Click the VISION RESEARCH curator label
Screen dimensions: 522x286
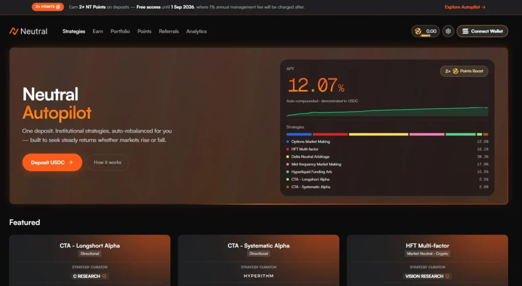pos(424,276)
